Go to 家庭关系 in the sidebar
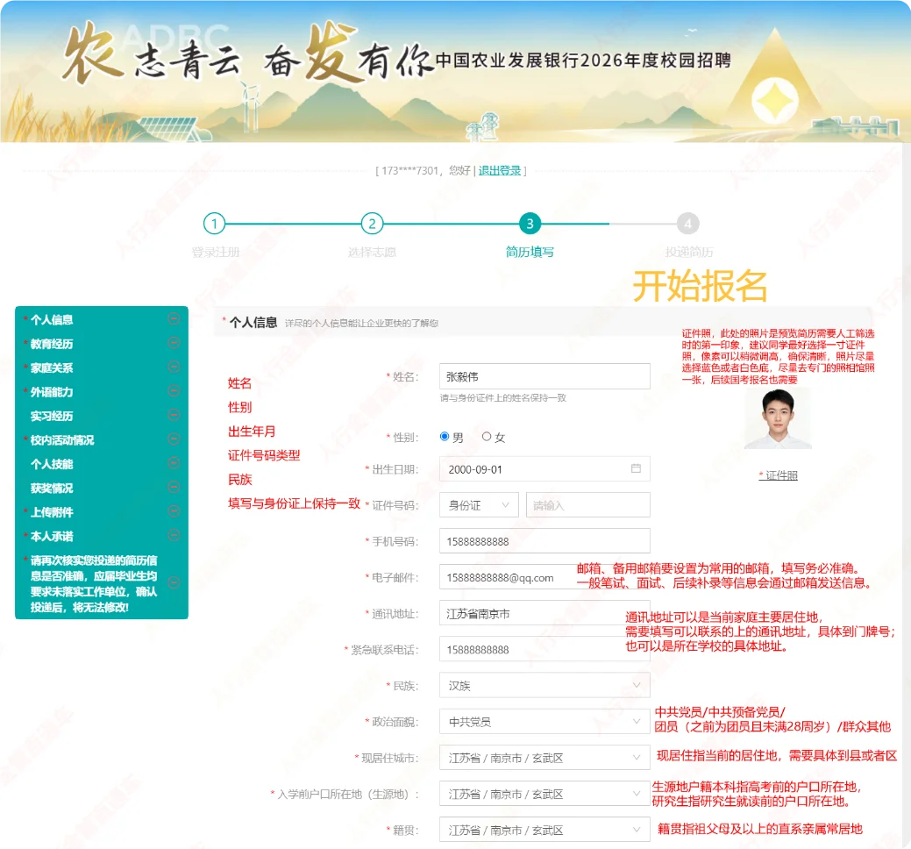This screenshot has height=849, width=911. coord(52,367)
